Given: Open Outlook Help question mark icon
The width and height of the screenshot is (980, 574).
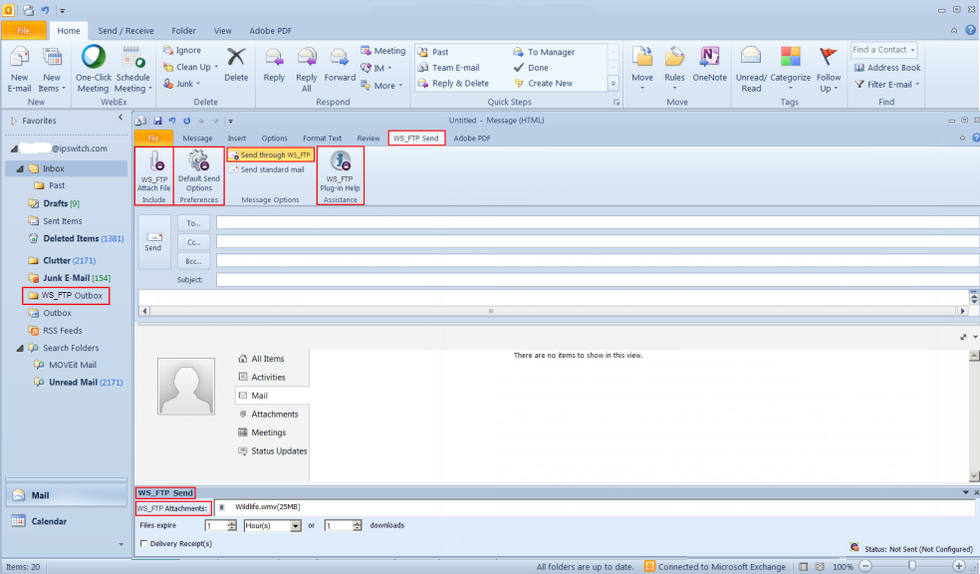Looking at the screenshot, I should [971, 30].
